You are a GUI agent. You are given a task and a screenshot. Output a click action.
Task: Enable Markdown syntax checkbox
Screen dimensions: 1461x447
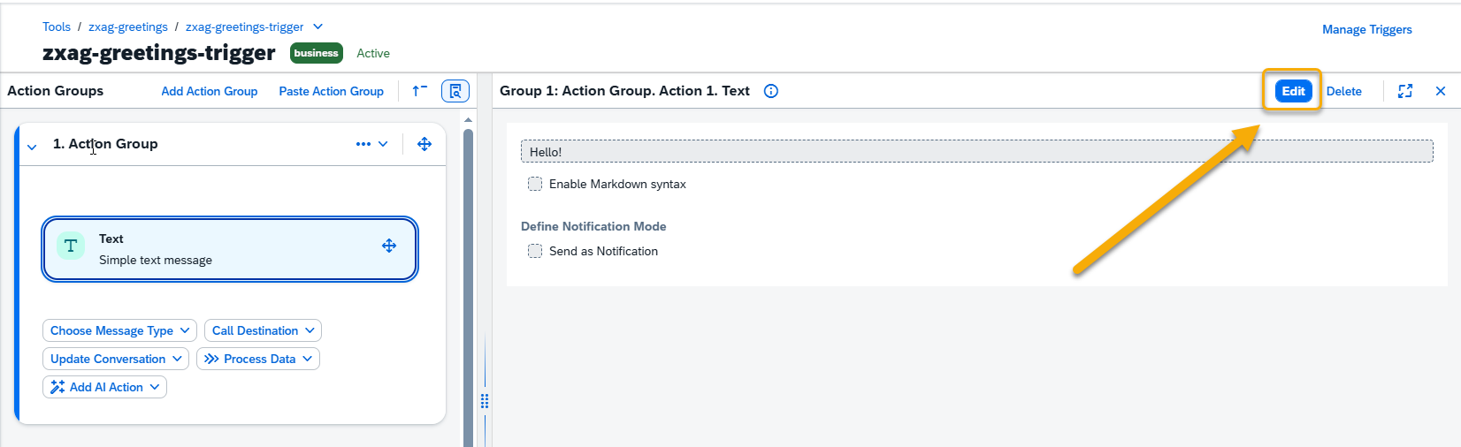click(x=535, y=184)
